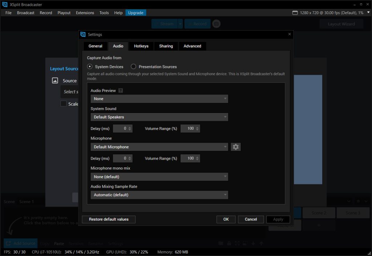Confirm settings with the OK button
372x256 pixels.
pos(226,219)
